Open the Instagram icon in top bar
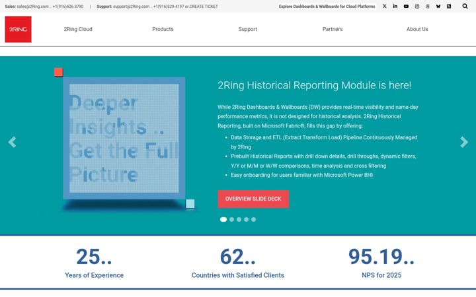This screenshot has width=476, height=297. 416,6
